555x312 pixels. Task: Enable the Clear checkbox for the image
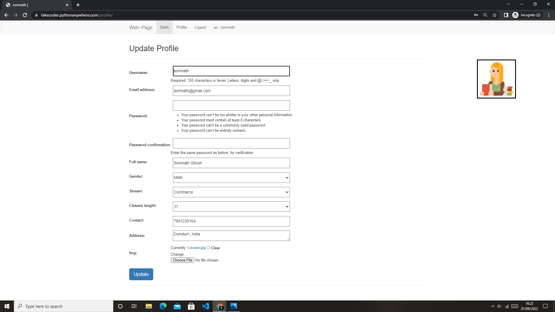point(208,248)
